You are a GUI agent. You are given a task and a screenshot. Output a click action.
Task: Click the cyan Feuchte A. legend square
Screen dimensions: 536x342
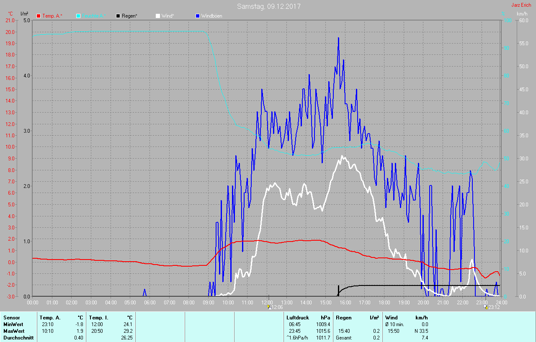pyautogui.click(x=78, y=16)
